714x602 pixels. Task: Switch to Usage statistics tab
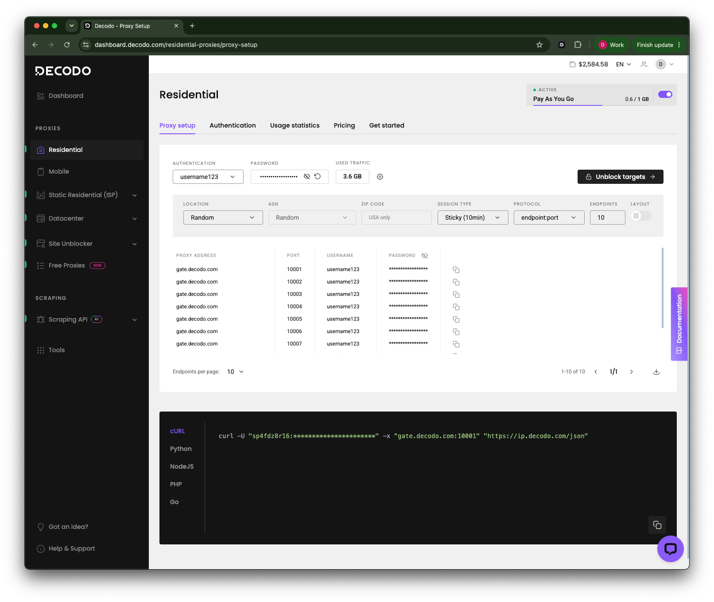295,125
